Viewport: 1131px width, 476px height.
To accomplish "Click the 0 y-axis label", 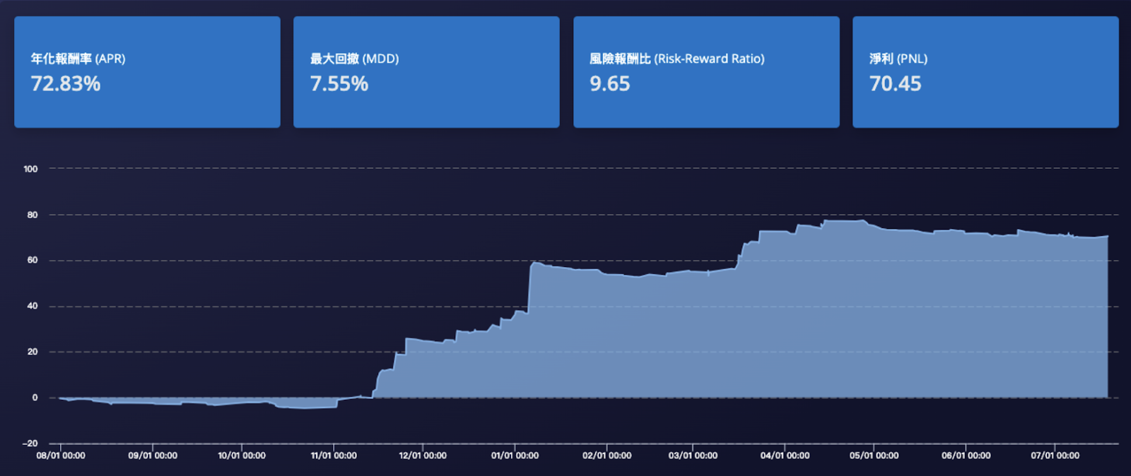I will [35, 398].
